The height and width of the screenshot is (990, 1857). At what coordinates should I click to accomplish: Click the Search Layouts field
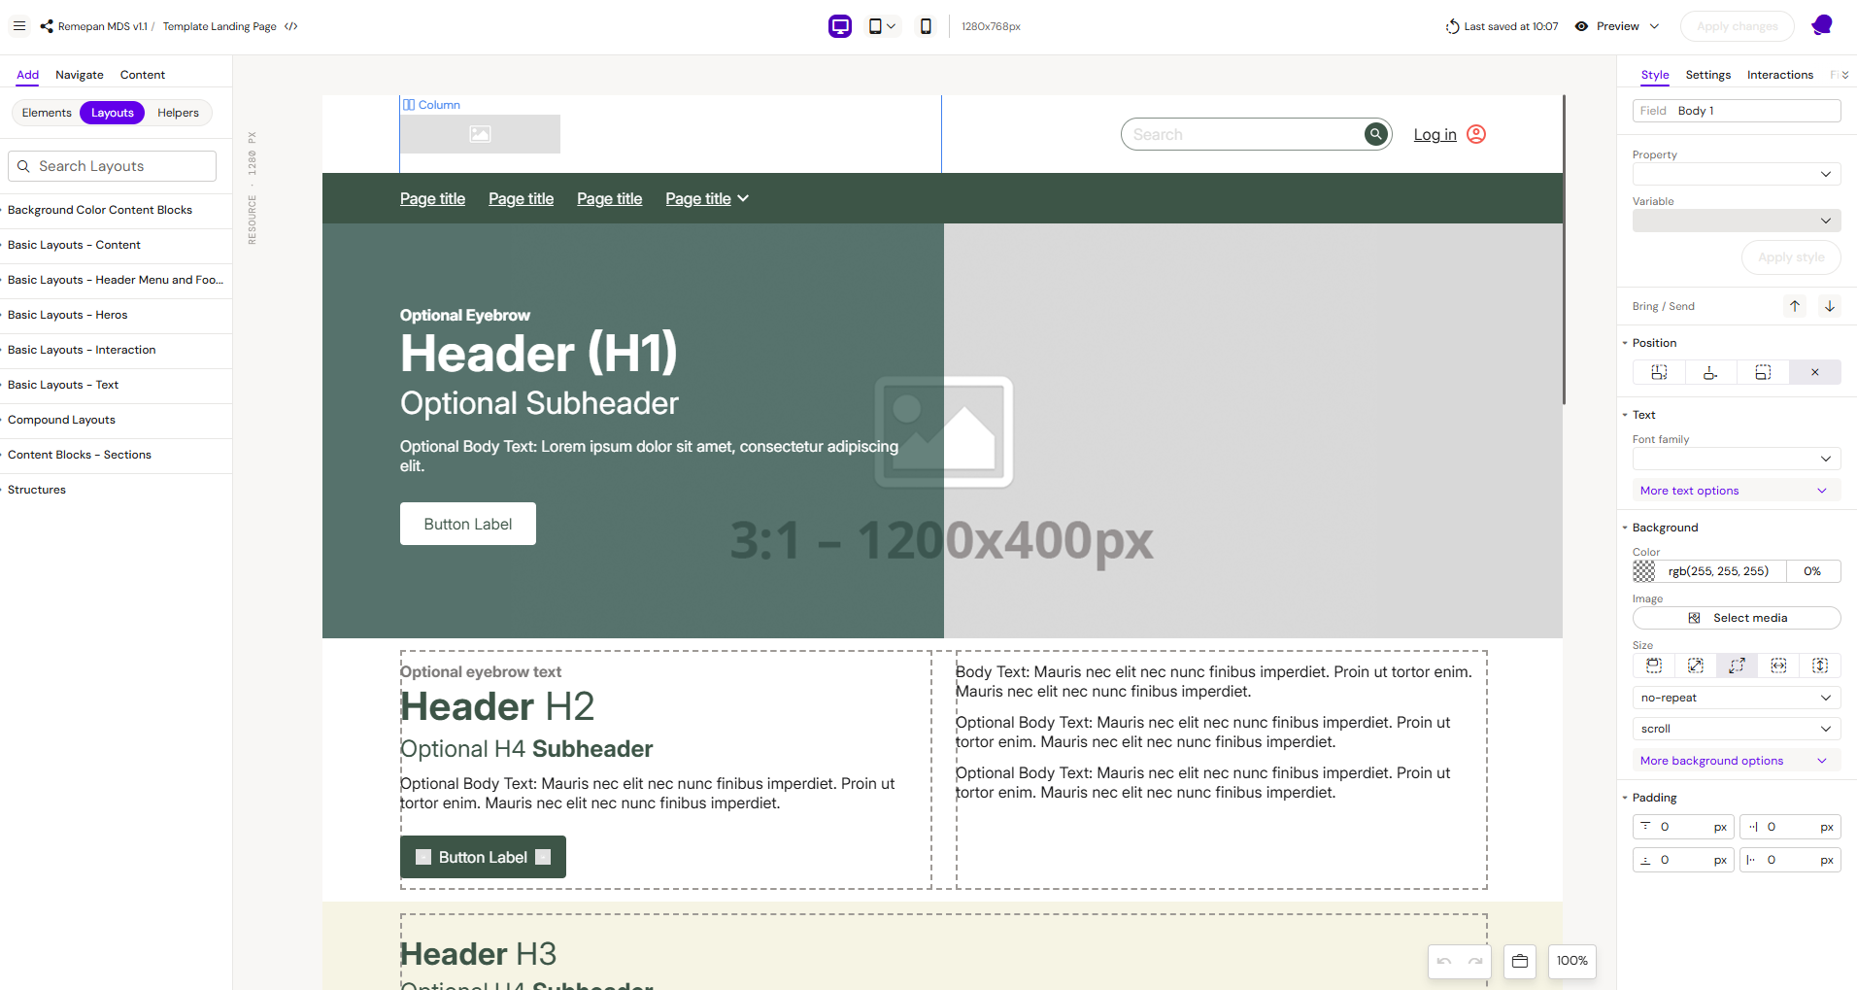pos(112,166)
